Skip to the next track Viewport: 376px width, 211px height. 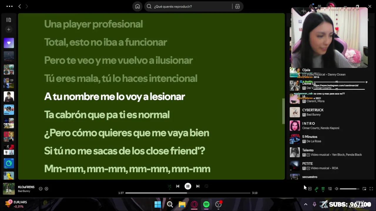point(198,186)
